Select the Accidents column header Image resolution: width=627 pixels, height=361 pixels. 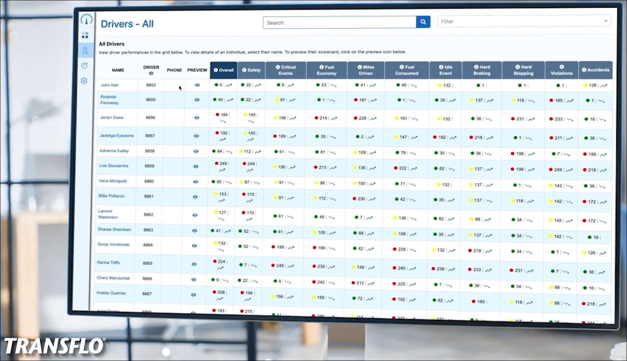(x=596, y=70)
